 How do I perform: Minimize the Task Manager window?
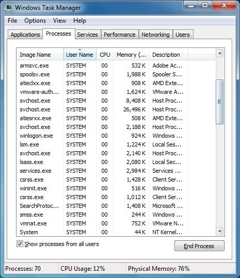coord(191,6)
